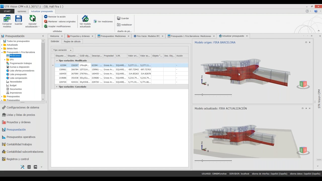
Task: Switch to the Reglas de cálculo tab
Action: [72, 41]
